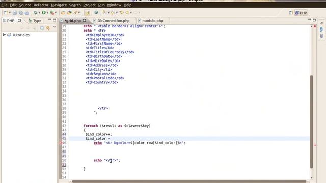Click the vertical scrollbar down arrow
This screenshot has height=183, width=326.
pyautogui.click(x=311, y=178)
